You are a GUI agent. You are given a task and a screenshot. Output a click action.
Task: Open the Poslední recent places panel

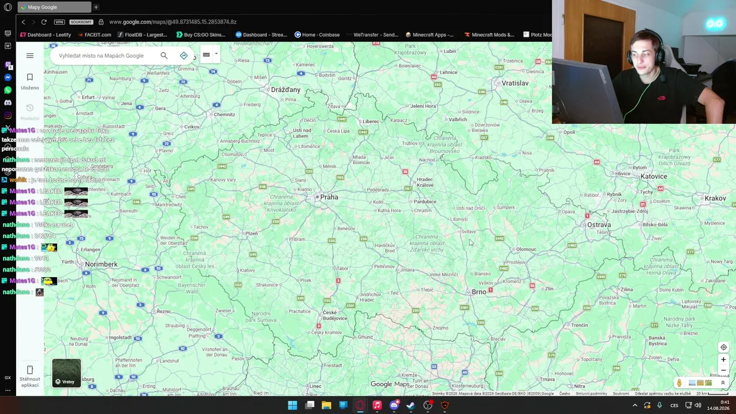30,112
